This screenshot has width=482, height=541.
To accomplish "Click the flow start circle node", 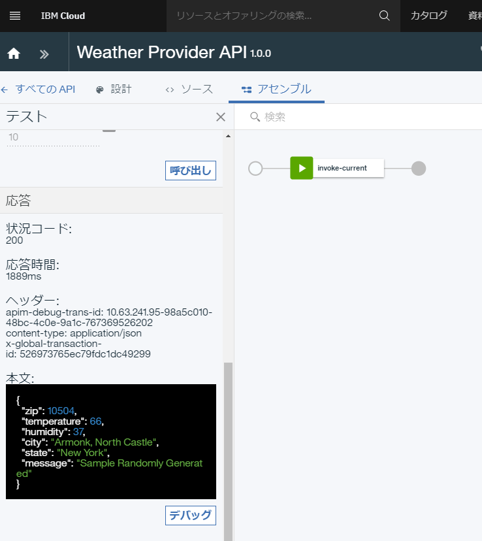I will click(255, 169).
